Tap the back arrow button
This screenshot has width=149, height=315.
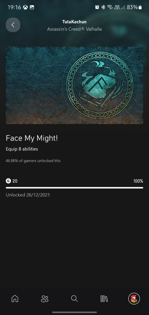click(x=13, y=25)
